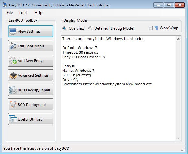This screenshot has width=188, height=154.
Task: Click inside the boot entry overview text area
Action: [118, 88]
